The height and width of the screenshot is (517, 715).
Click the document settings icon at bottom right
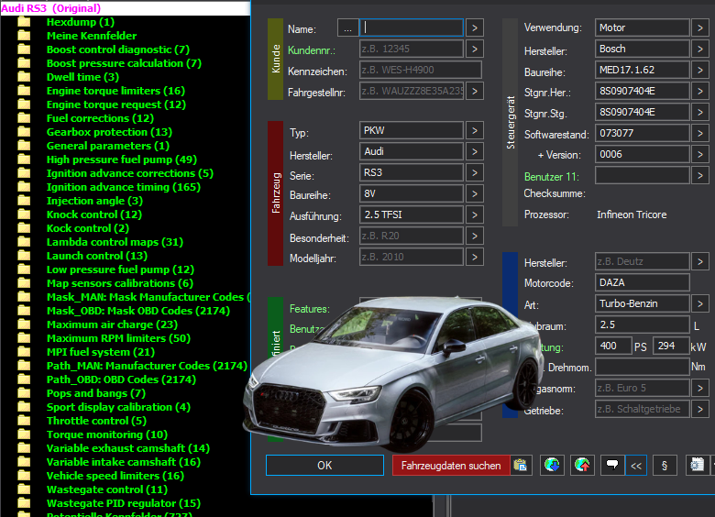pos(698,465)
